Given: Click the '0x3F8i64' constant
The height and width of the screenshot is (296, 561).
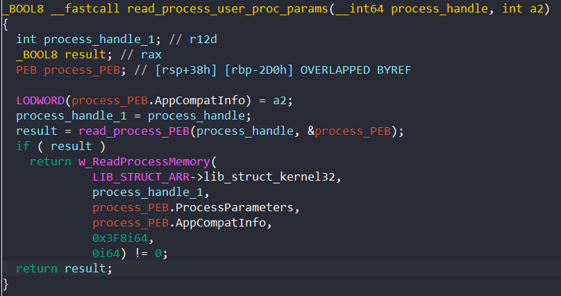Looking at the screenshot, I should pyautogui.click(x=120, y=238).
